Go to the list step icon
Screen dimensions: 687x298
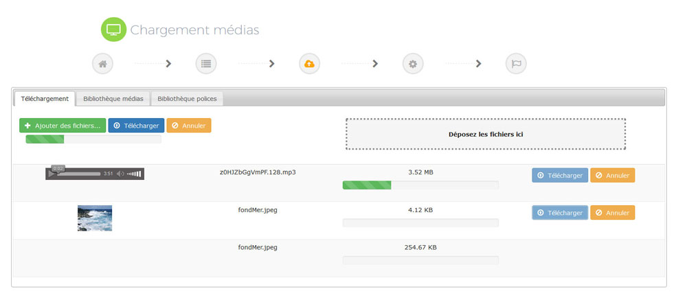pos(206,64)
